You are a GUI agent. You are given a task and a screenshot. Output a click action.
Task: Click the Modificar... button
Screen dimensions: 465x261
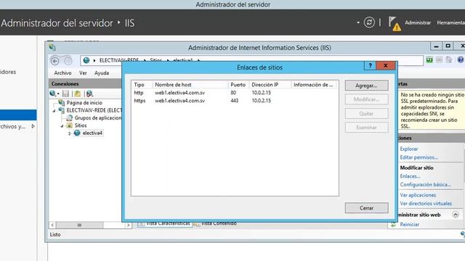coord(366,99)
